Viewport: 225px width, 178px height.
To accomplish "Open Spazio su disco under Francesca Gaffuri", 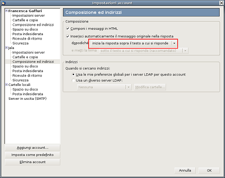I will (25, 29).
